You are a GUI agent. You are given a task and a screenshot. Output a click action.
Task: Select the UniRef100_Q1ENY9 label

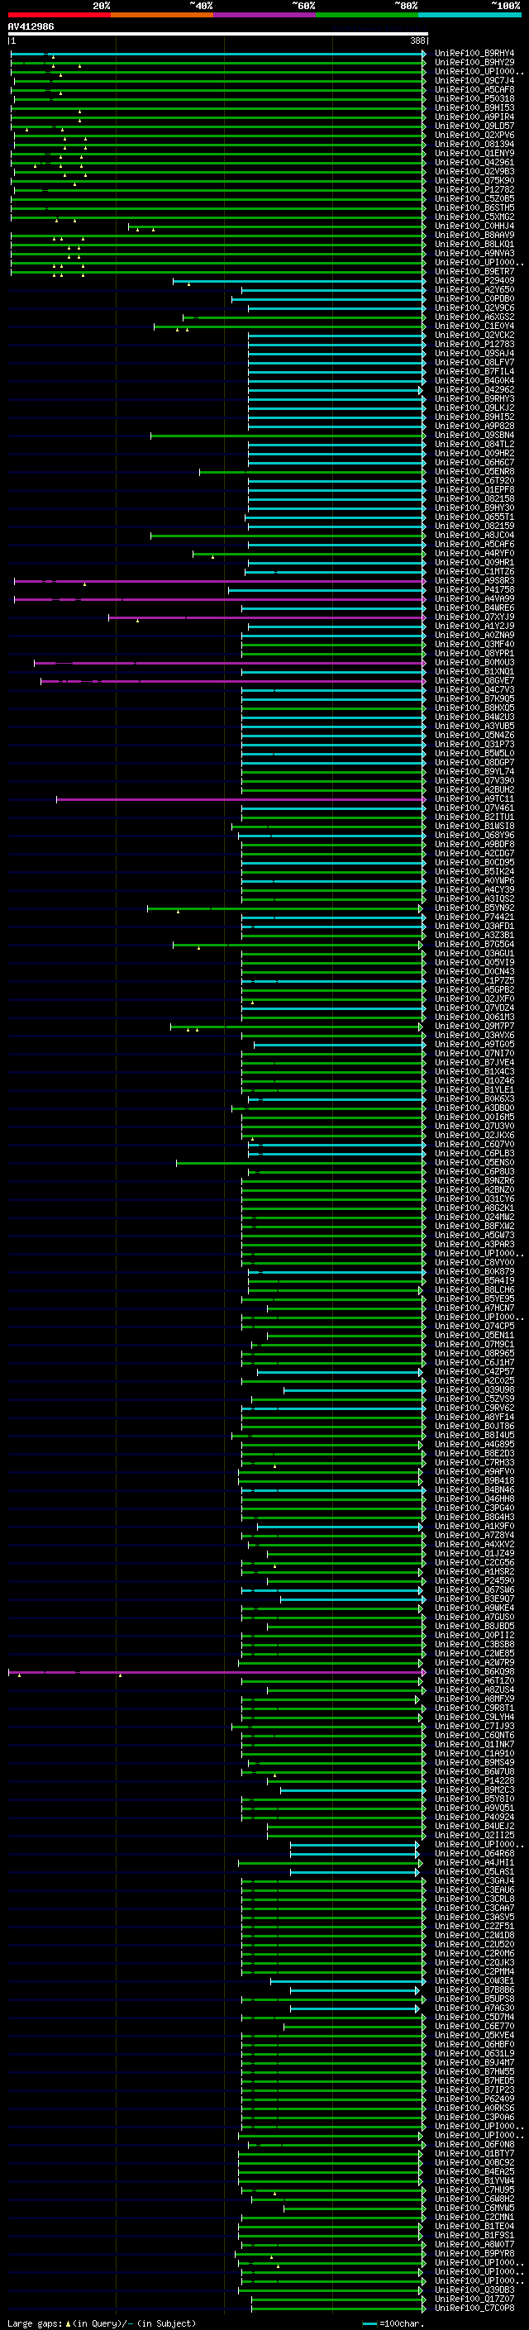(x=474, y=153)
